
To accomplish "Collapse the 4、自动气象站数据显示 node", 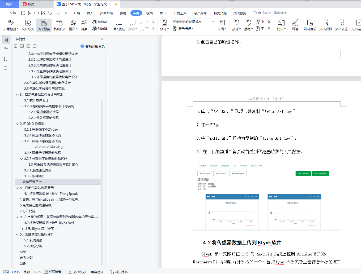I will (x=17, y=188).
